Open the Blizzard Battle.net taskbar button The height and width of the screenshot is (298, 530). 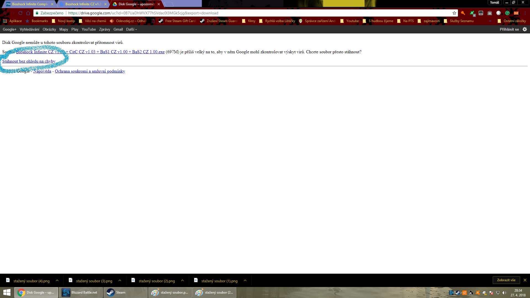pyautogui.click(x=81, y=292)
